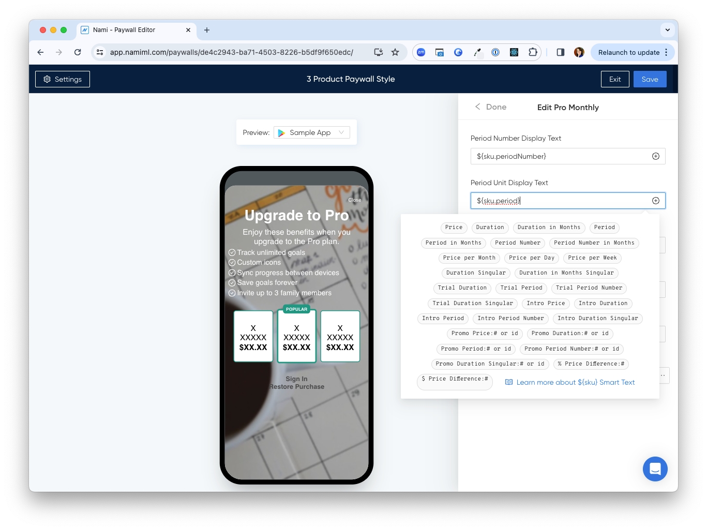This screenshot has height=530, width=707.
Task: Insert the Price per Day chip
Action: (x=532, y=258)
